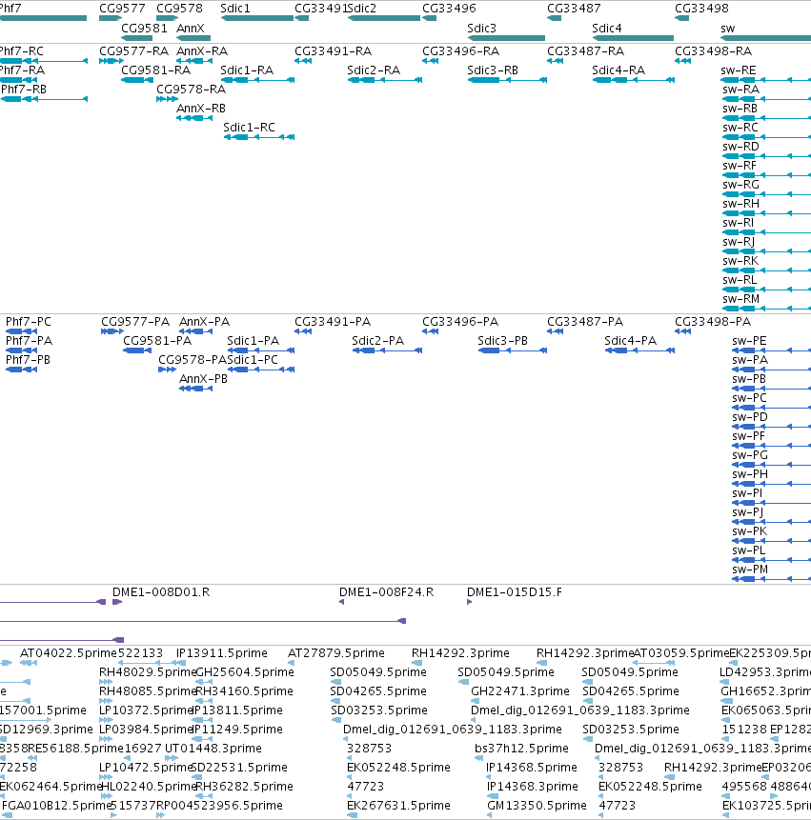Open the Sdic3-PB protein label
811x820 pixels.
[x=503, y=341]
